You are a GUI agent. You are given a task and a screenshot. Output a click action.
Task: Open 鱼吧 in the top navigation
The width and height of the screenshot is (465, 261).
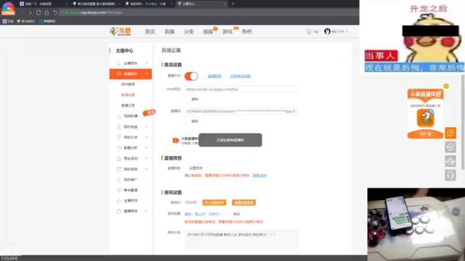(246, 32)
